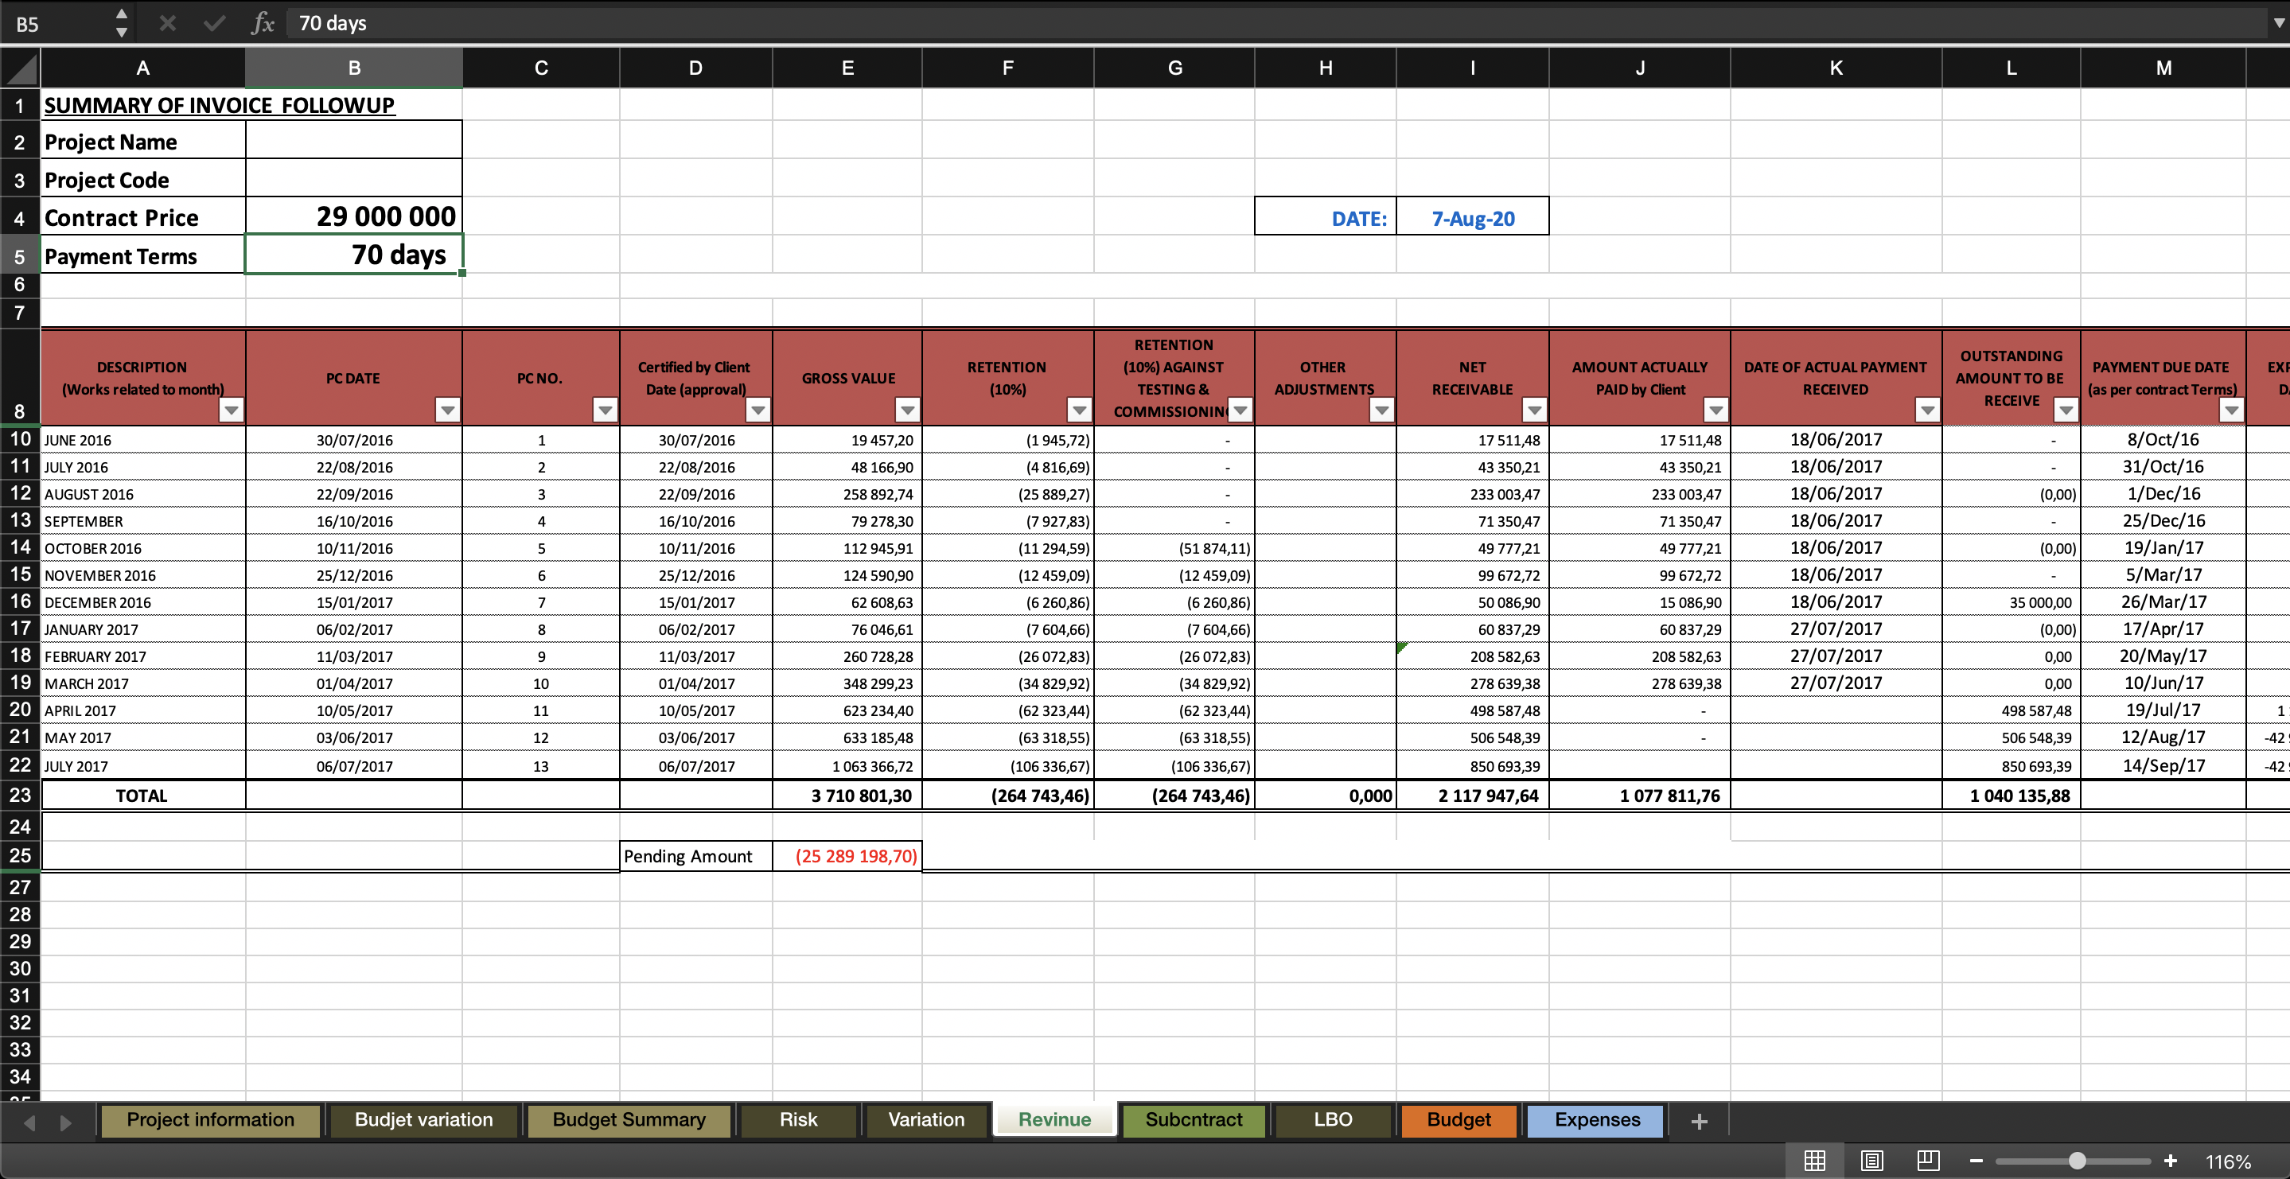Click the 116% zoom level indicator

pos(2228,1161)
